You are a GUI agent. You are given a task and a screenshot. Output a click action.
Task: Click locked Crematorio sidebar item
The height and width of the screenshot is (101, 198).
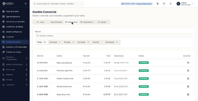(x=15, y=85)
